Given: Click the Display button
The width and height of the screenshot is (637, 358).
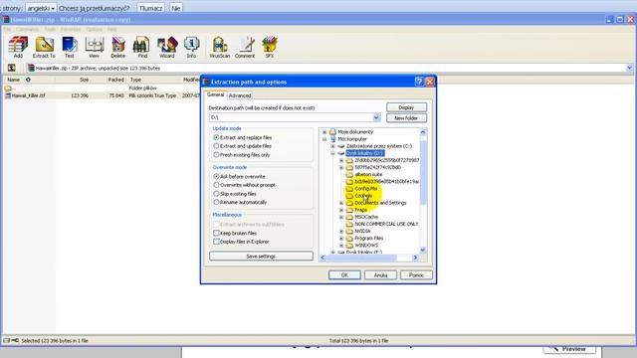Looking at the screenshot, I should (406, 107).
